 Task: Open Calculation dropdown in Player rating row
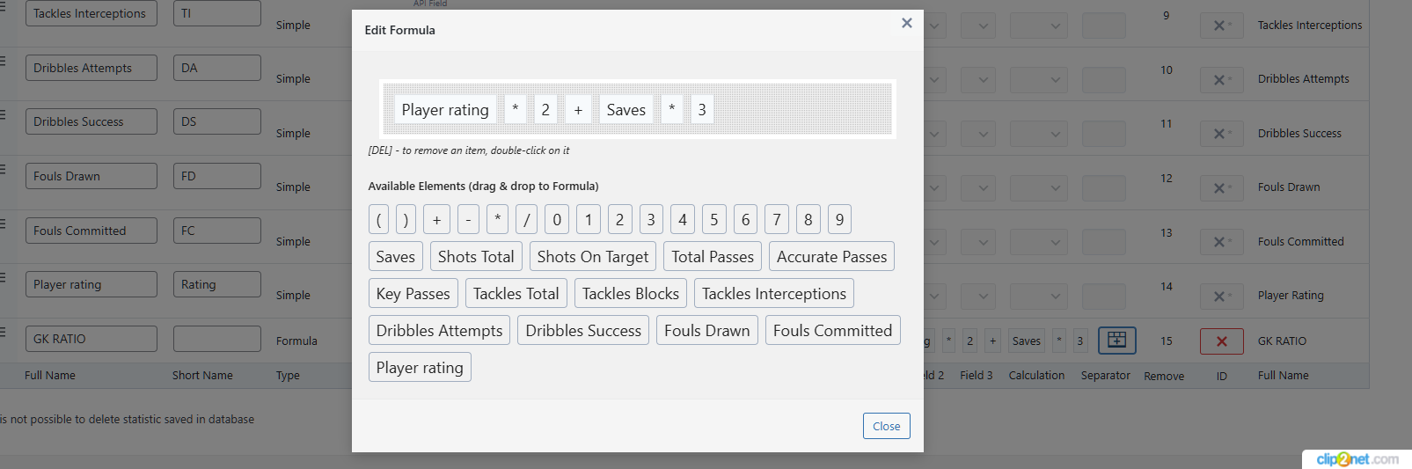1038,297
